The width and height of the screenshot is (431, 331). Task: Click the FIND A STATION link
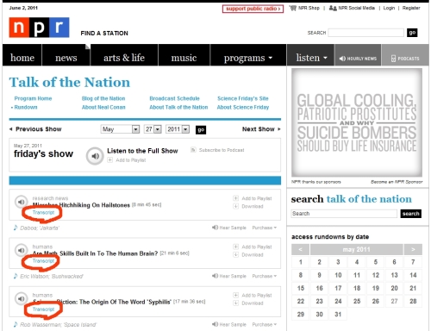(104, 34)
